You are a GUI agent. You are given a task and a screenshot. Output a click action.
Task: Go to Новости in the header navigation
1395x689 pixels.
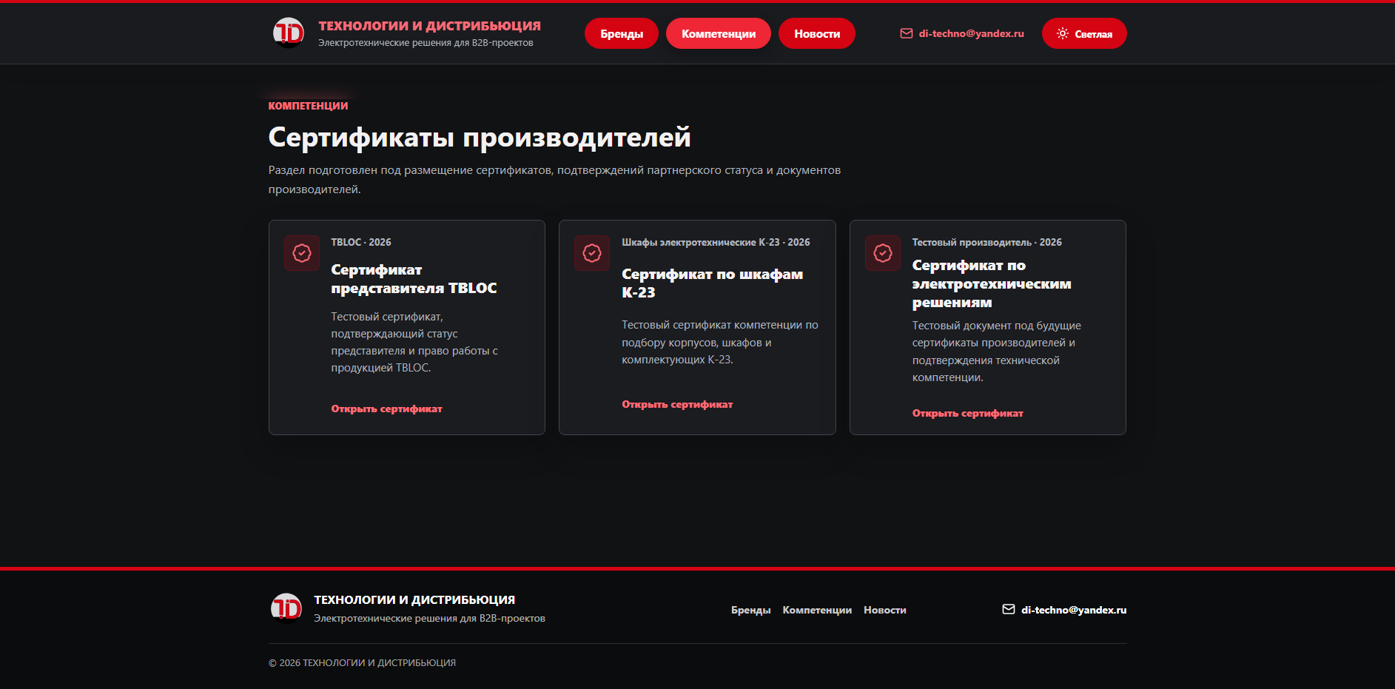pos(817,33)
